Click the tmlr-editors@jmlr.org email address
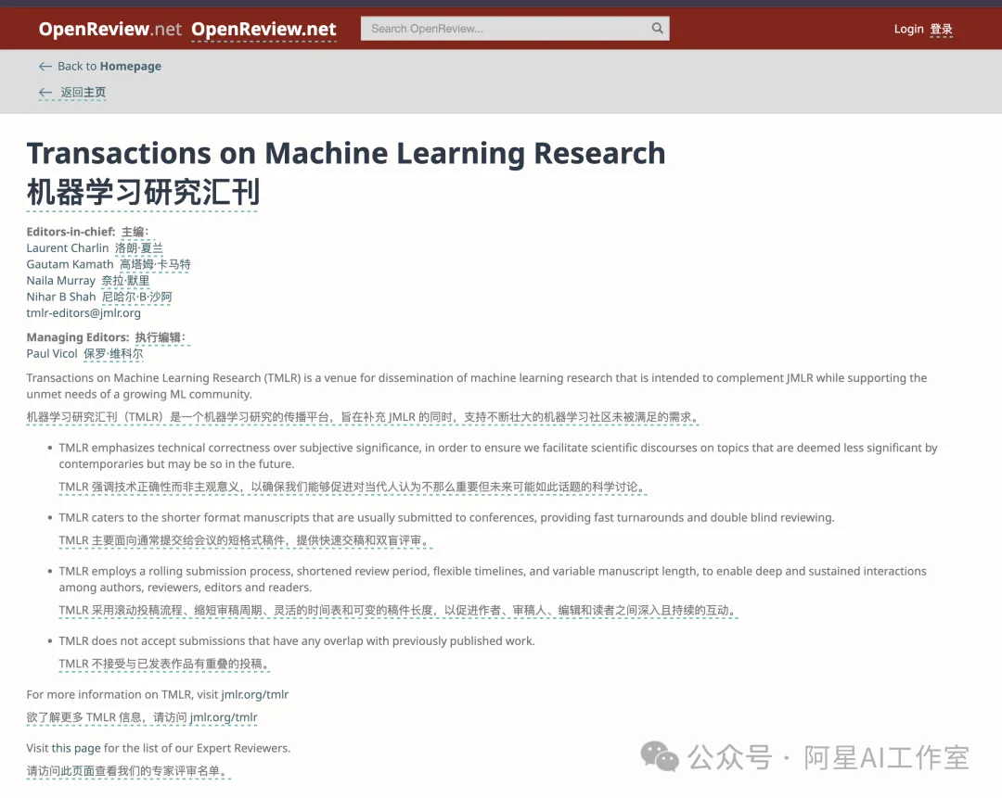Screen dimensions: 1002x798 click(x=83, y=313)
